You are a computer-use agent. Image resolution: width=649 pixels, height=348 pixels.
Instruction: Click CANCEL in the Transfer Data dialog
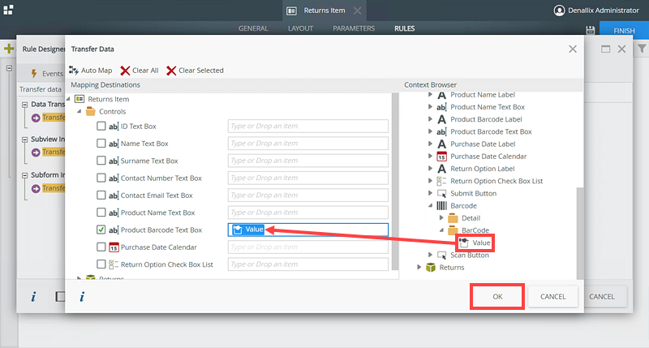pos(553,297)
